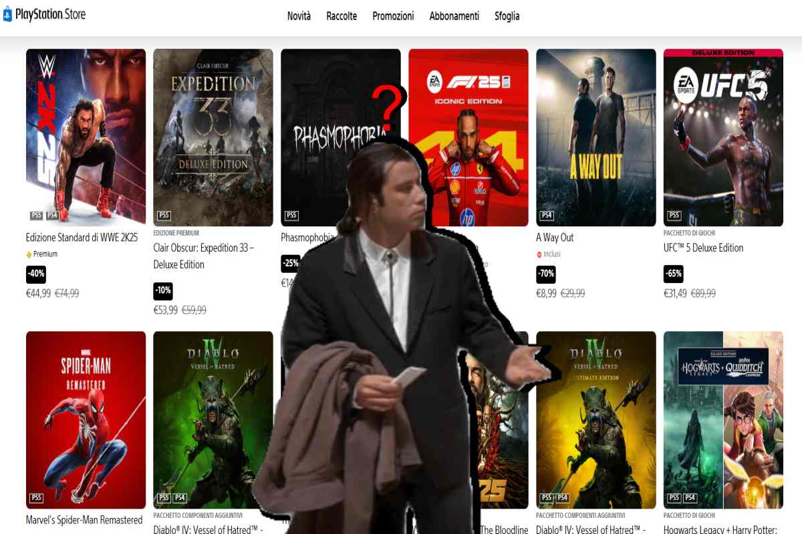
Task: Click the -70% discount badge for A Way Out
Action: point(546,274)
